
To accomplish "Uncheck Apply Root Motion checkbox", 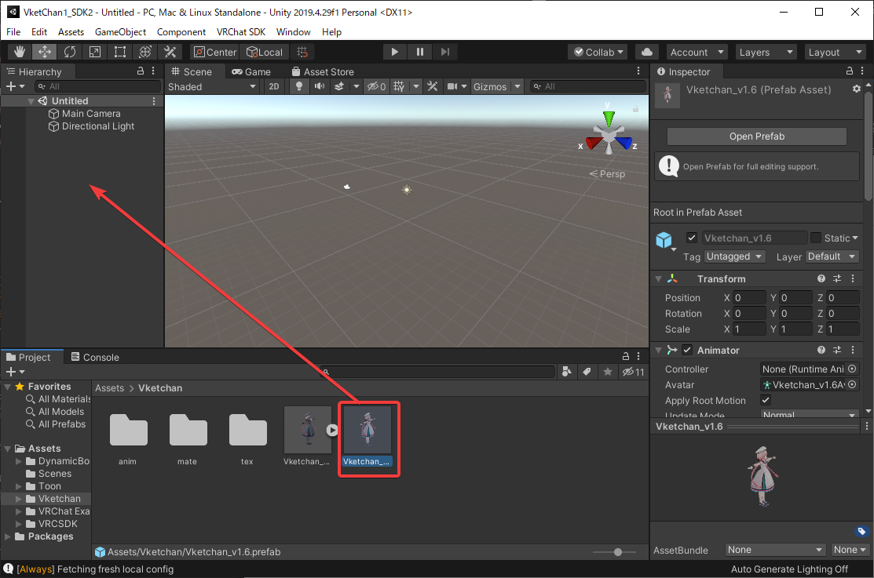I will pos(766,401).
